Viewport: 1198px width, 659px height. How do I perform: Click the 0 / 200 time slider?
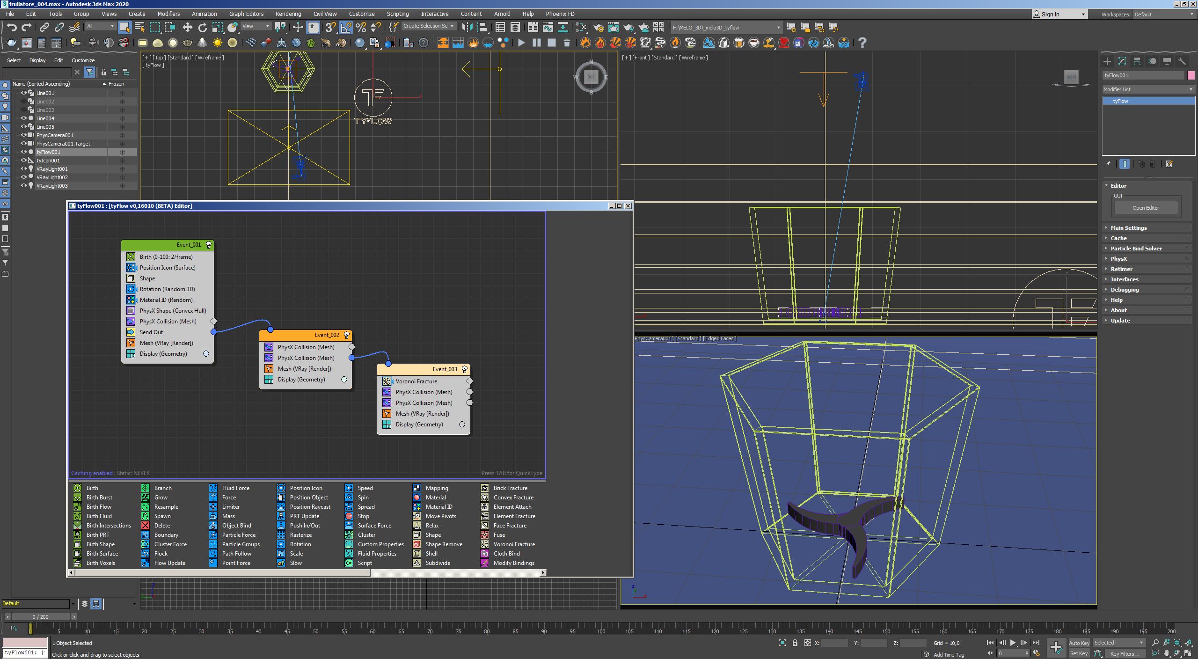click(41, 617)
